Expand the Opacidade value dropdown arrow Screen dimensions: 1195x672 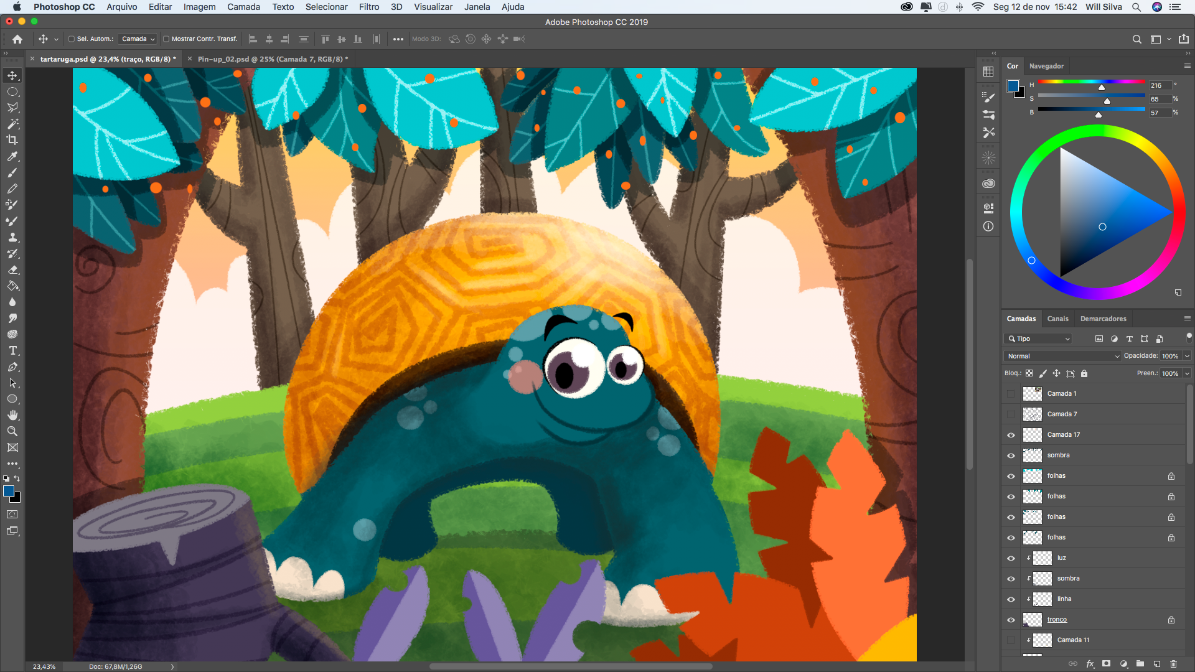pos(1187,356)
